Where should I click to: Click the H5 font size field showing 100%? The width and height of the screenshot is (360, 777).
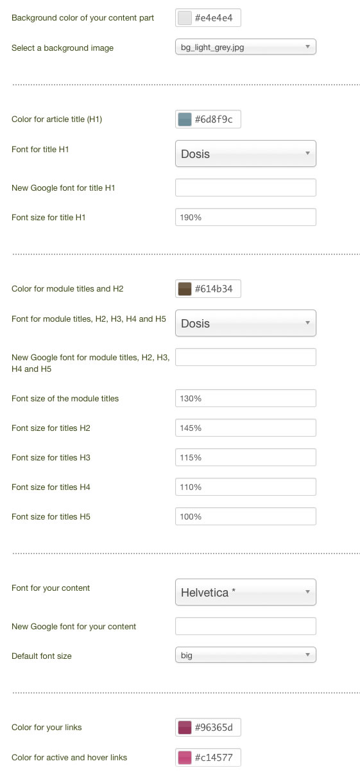246,516
